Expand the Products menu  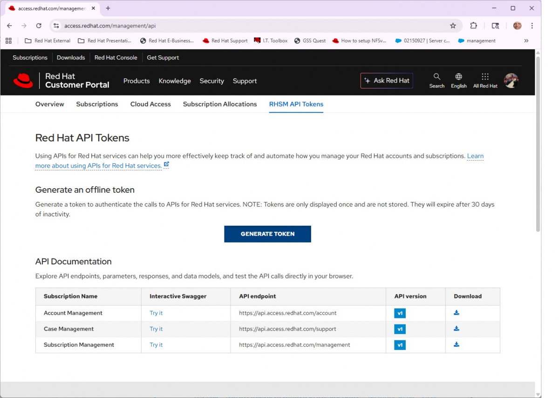click(136, 81)
